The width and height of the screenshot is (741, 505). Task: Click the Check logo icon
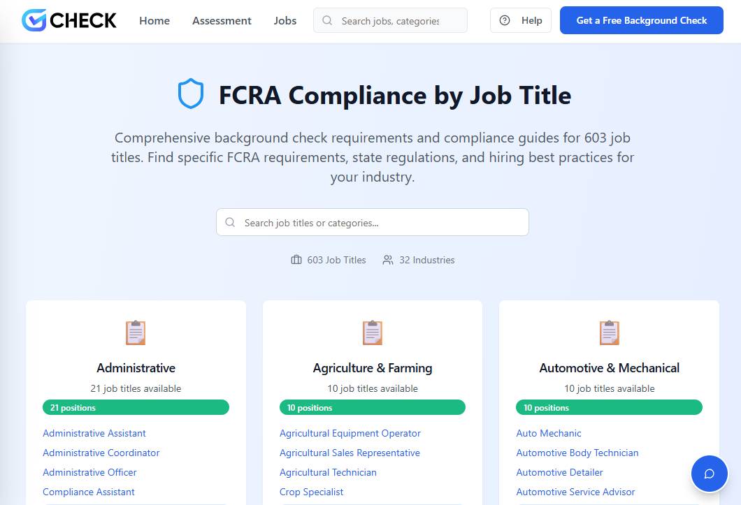click(34, 20)
